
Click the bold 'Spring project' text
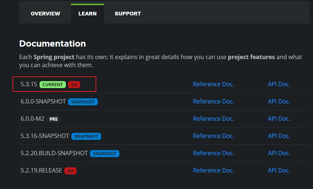[54, 57]
